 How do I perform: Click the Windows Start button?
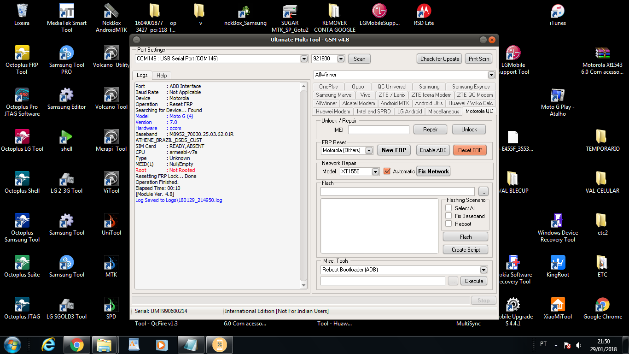[12, 344]
